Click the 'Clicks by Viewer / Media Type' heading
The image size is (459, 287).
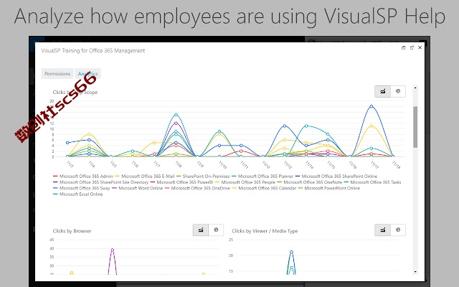(x=265, y=231)
